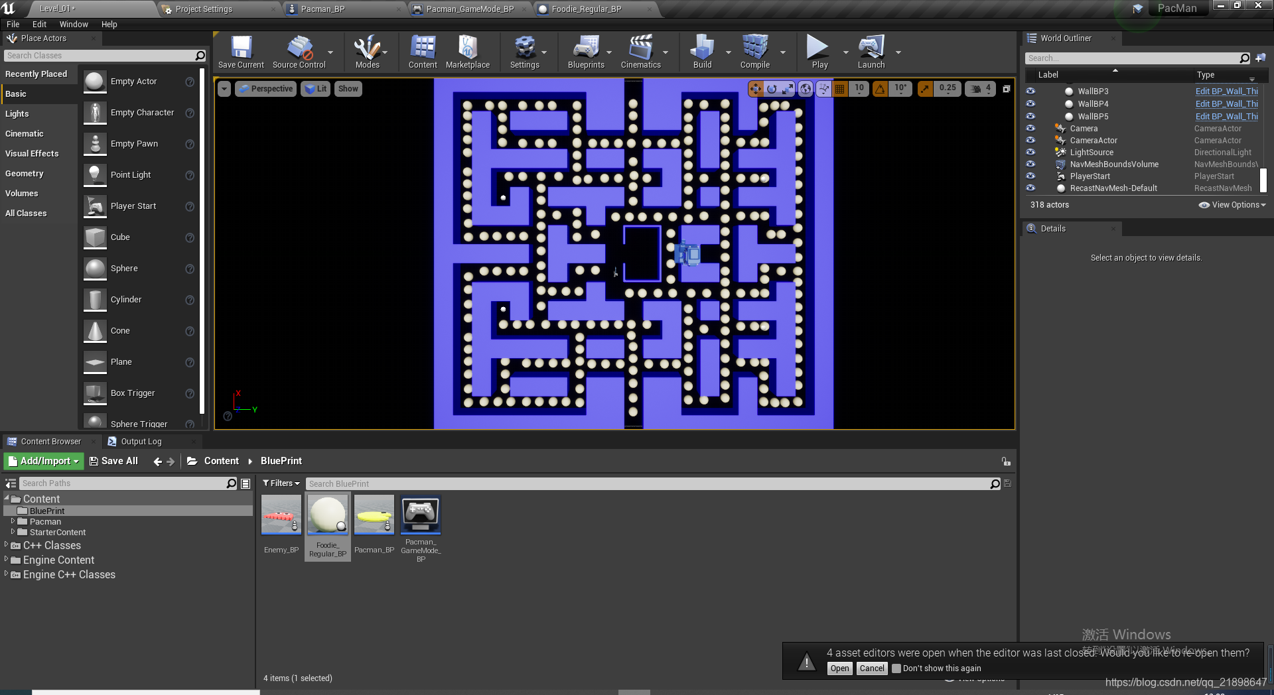Open the Window menu

click(x=74, y=25)
